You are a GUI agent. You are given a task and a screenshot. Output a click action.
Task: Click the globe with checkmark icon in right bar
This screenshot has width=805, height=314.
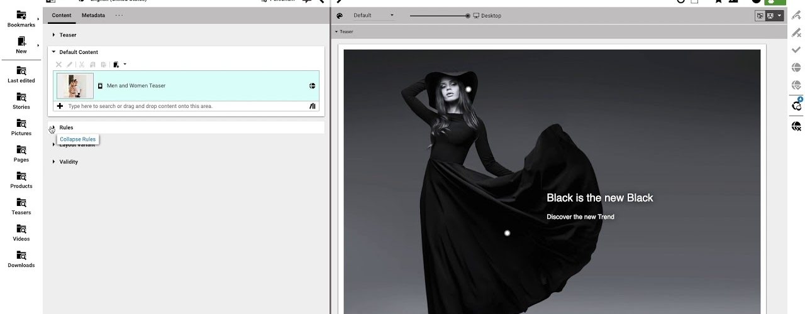(x=796, y=85)
